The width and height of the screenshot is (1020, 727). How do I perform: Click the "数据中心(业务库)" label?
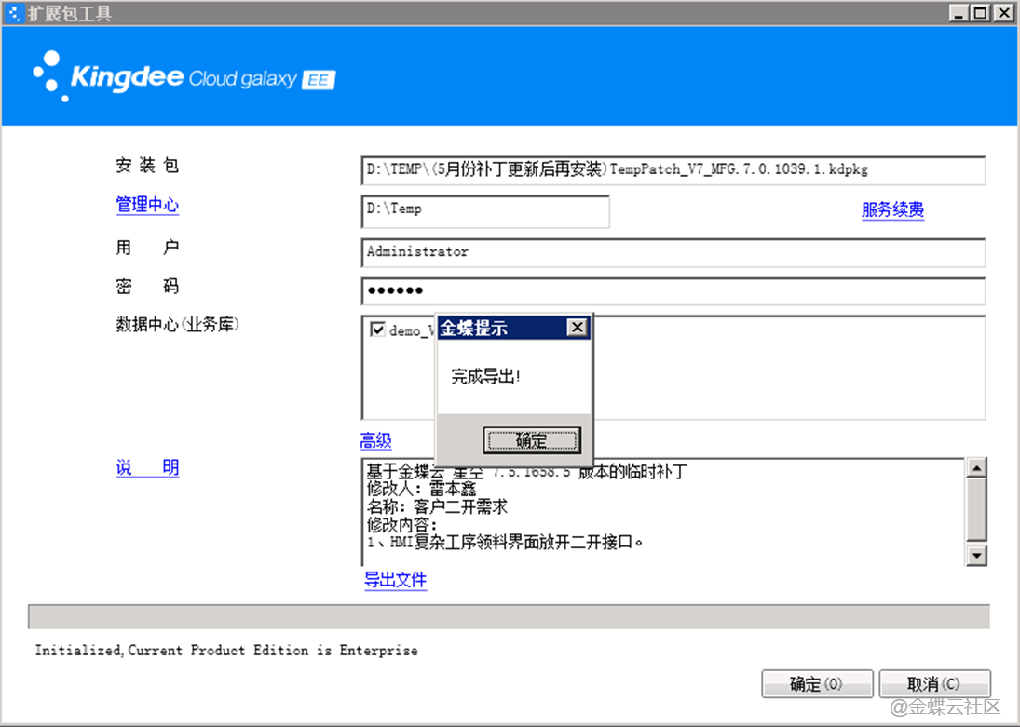coord(178,324)
